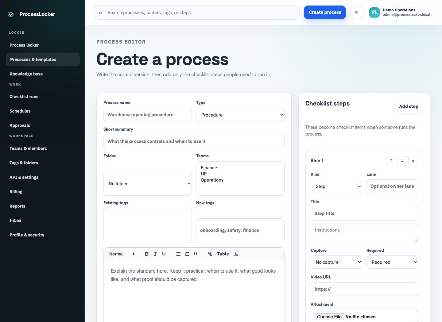The height and width of the screenshot is (322, 442).
Task: Insert a link in editor
Action: pos(210,254)
